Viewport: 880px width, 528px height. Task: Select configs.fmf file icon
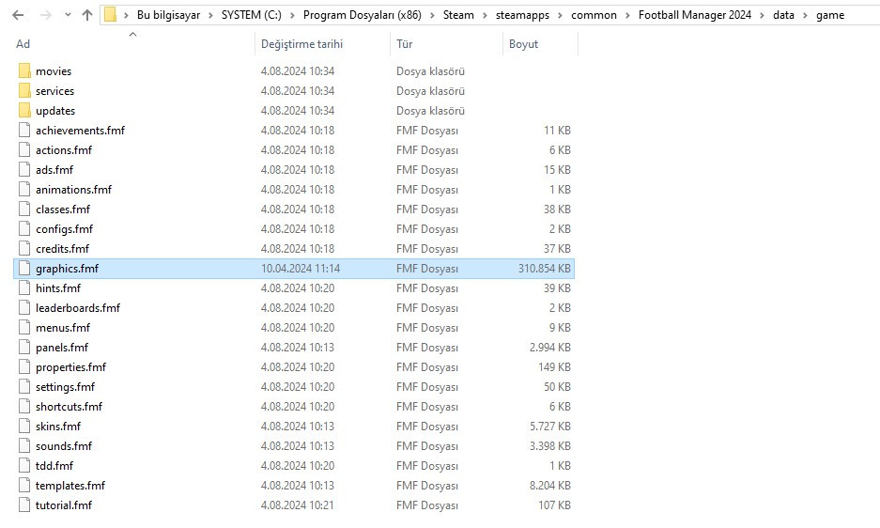click(x=24, y=228)
